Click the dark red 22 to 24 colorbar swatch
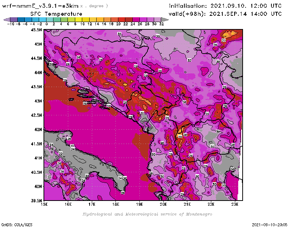The width and height of the screenshot is (295, 227). tap(129, 19)
